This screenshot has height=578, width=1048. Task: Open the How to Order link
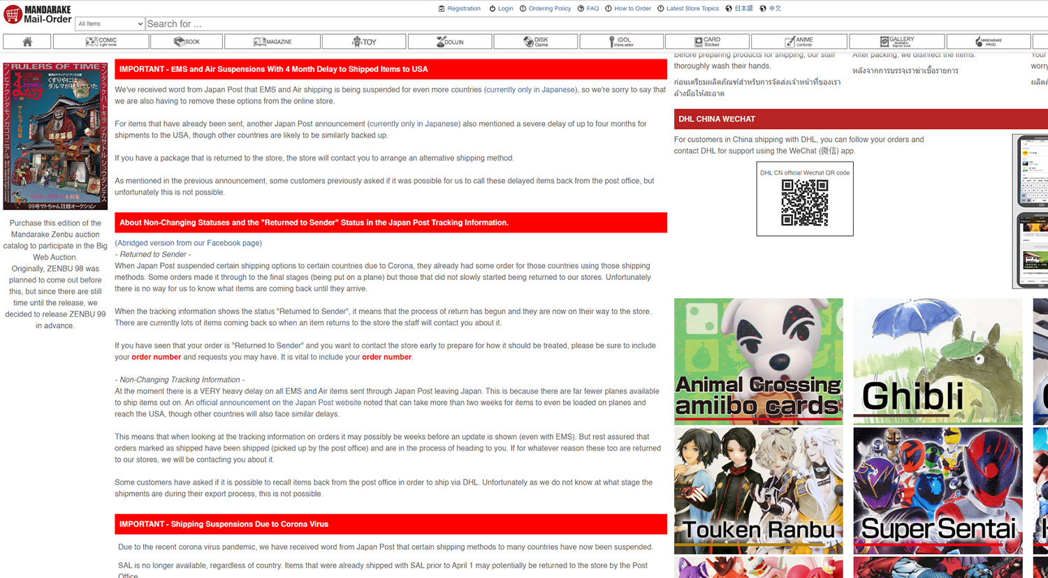(632, 8)
